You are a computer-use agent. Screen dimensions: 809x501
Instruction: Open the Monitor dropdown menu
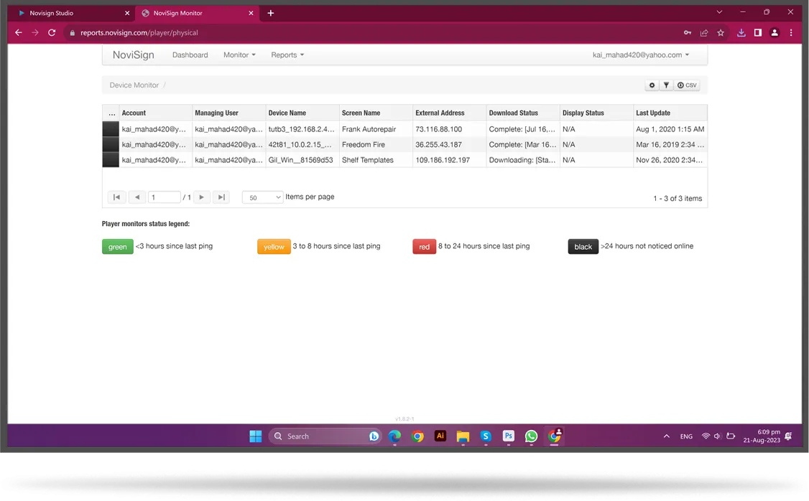click(239, 55)
